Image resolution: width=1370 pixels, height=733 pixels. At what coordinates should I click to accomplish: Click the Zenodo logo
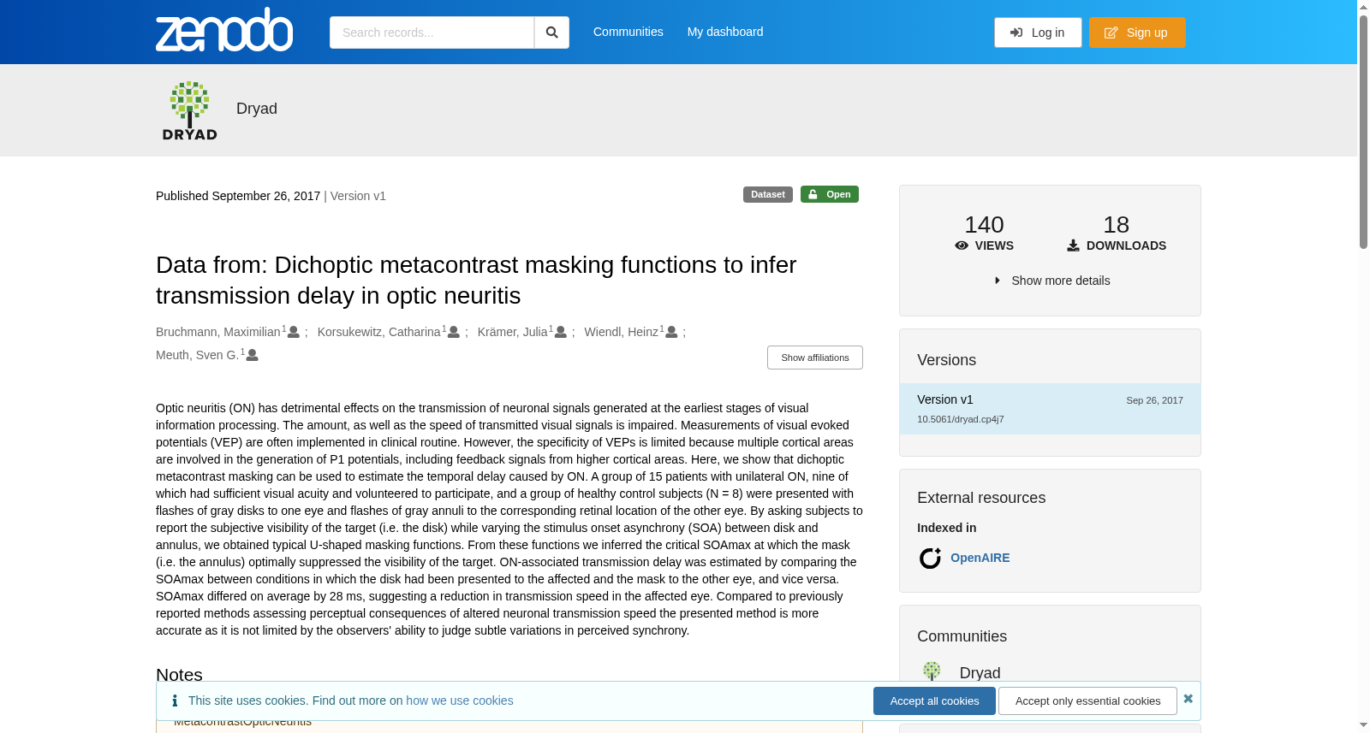click(x=224, y=30)
